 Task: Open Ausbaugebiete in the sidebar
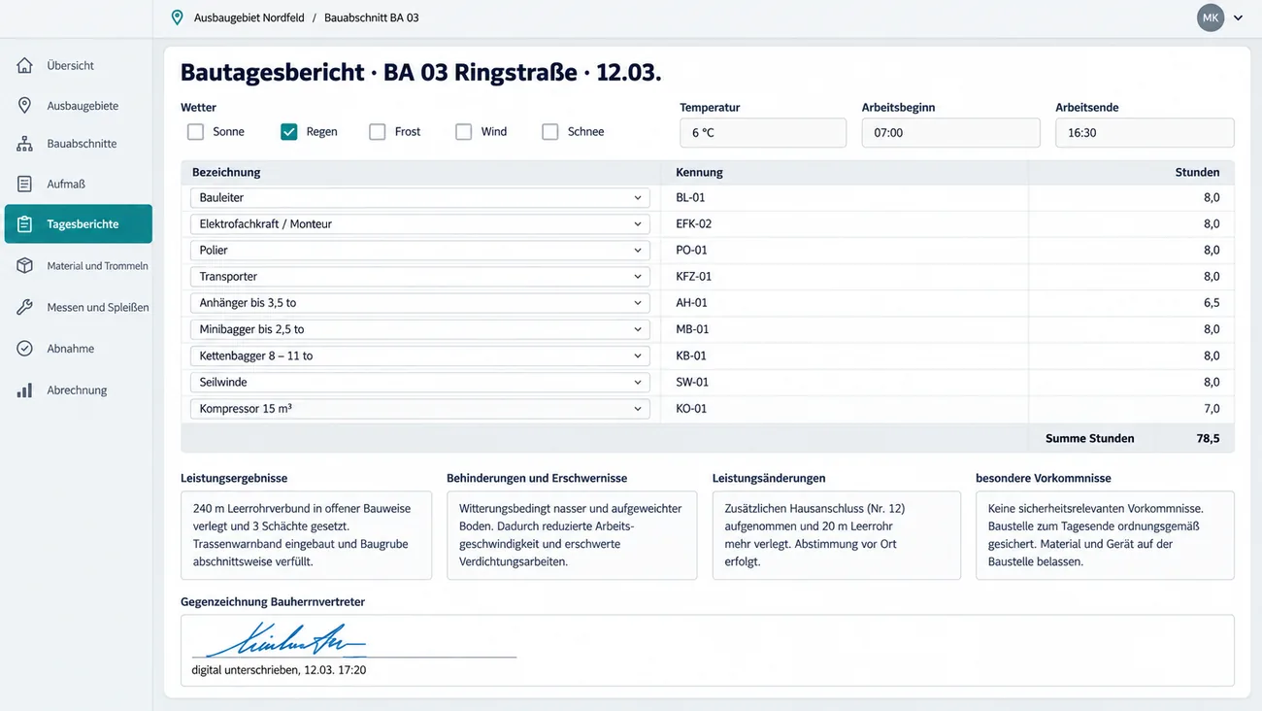78,105
